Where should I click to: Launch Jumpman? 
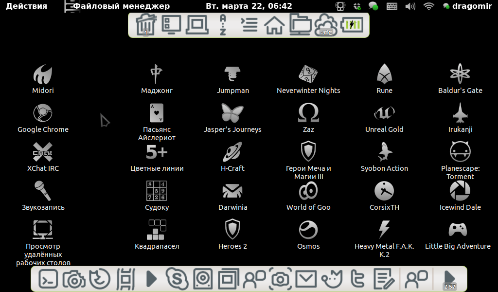(232, 74)
